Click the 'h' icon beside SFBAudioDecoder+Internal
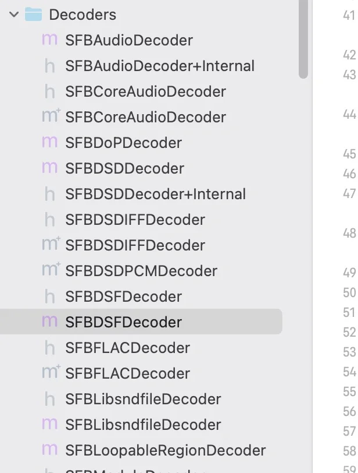The image size is (358, 473). click(x=50, y=66)
